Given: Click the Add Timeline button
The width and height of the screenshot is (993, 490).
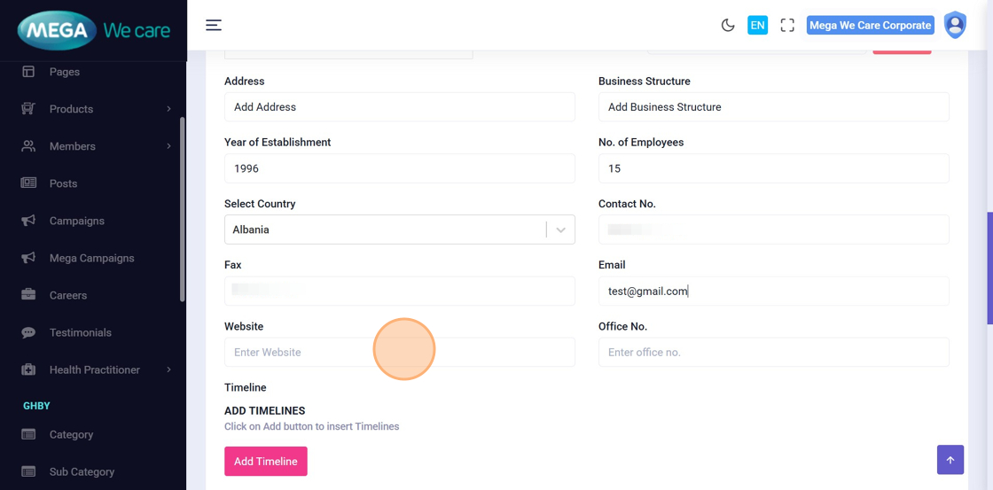Looking at the screenshot, I should (x=265, y=462).
